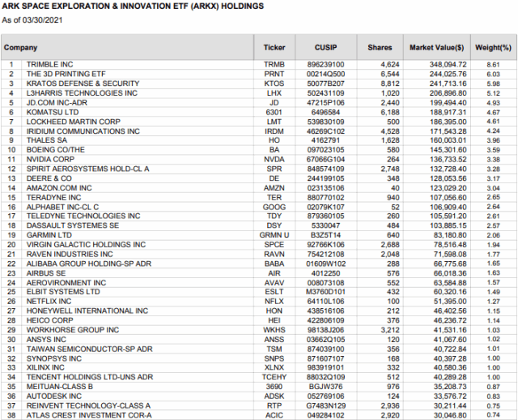Click market value 160,003.01
Screen dimensions: 518x420
tap(448, 140)
